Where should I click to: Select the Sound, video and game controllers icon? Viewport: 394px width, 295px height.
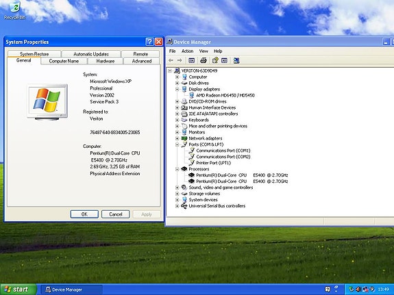coord(184,188)
